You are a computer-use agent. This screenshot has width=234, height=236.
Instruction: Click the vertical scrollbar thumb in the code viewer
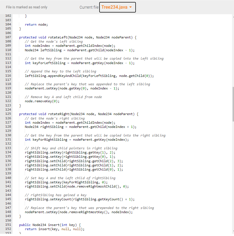click(233, 104)
